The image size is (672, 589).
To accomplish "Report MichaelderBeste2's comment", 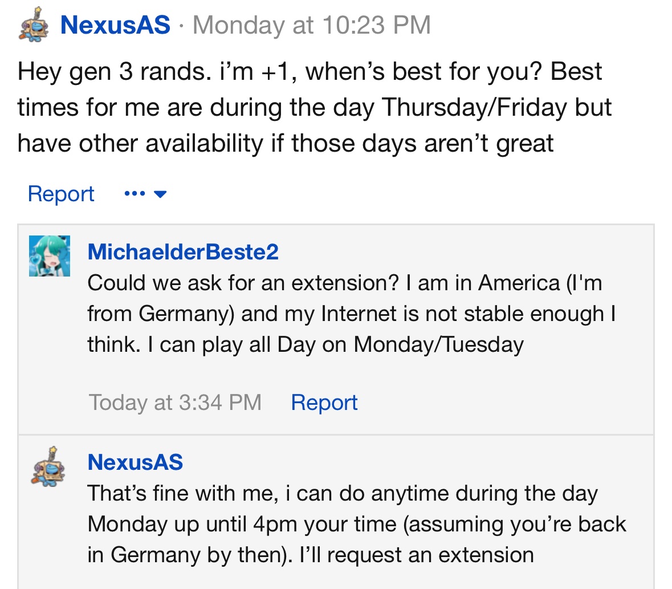I will coord(324,403).
